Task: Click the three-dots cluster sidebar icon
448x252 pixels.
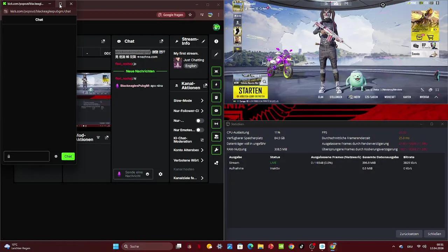Action: pos(216,163)
